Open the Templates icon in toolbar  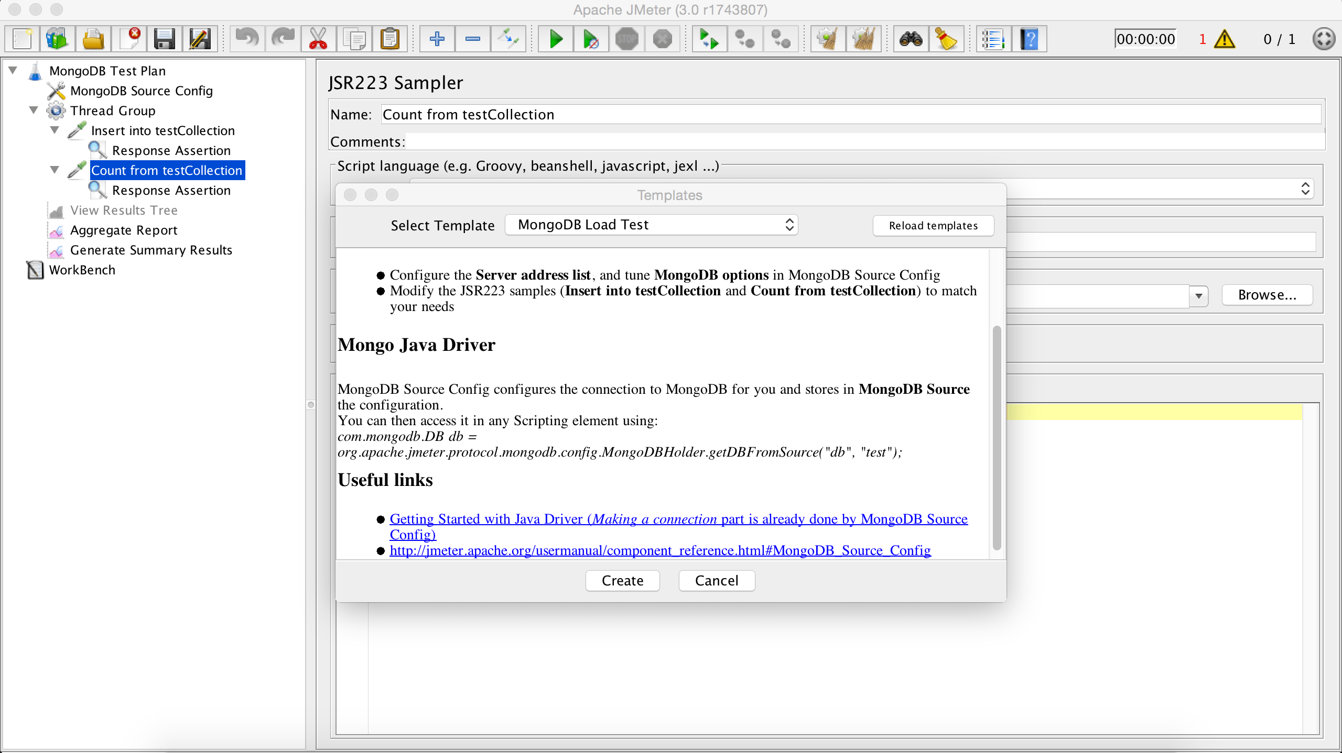(x=57, y=39)
